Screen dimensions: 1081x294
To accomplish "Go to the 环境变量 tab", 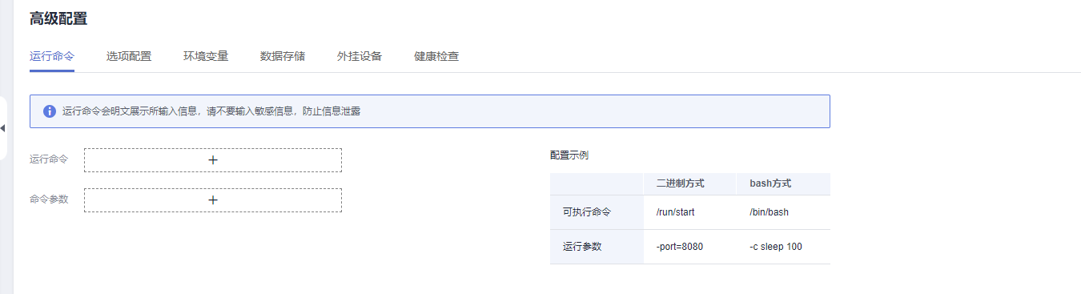I will (206, 56).
